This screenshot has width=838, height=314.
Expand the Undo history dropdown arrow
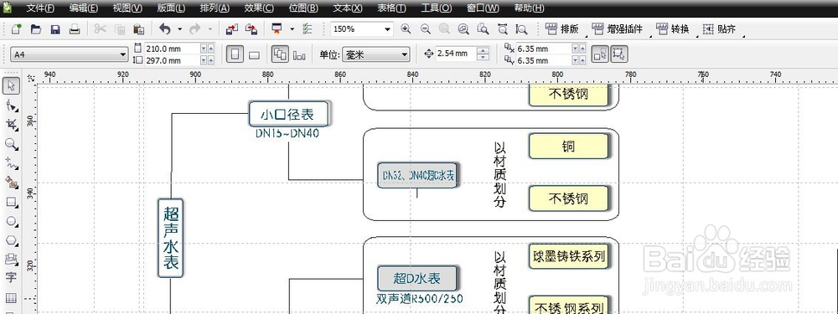[179, 29]
